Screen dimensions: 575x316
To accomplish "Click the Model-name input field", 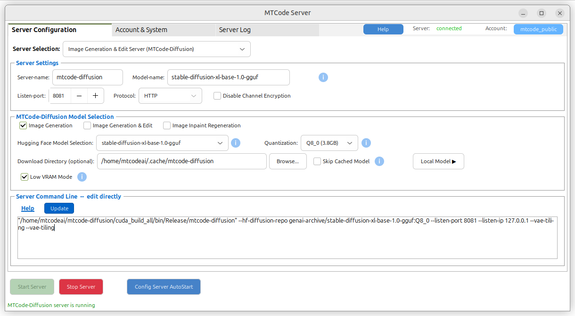I will pos(229,77).
